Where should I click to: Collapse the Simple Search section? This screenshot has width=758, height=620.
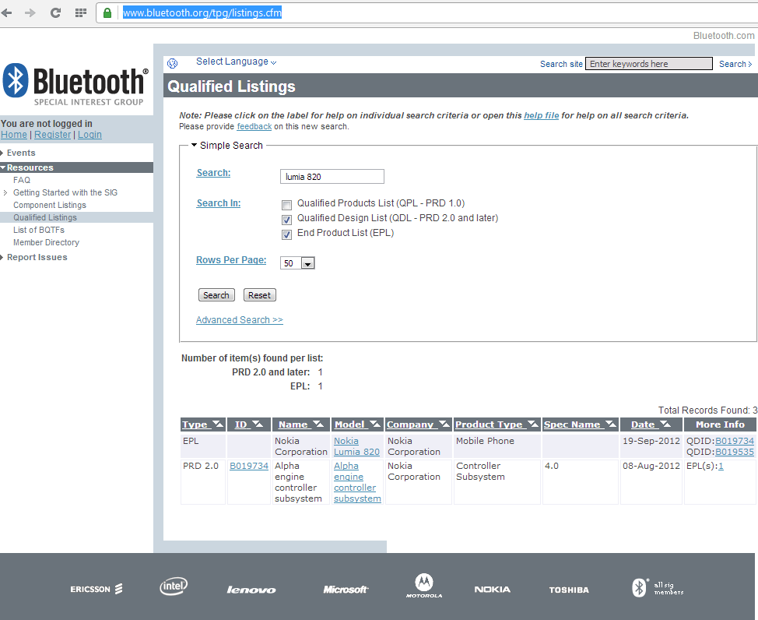point(194,145)
